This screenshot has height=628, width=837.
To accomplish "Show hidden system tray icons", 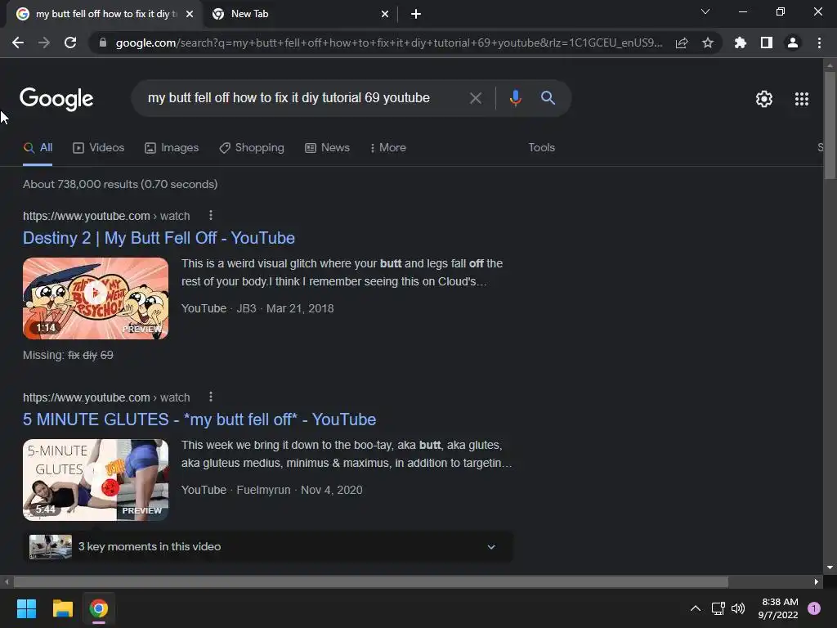I will (x=695, y=608).
